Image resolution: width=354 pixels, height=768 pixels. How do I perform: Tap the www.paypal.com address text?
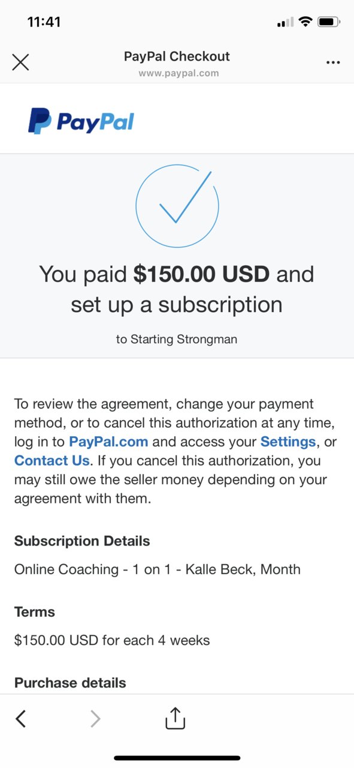pos(178,73)
